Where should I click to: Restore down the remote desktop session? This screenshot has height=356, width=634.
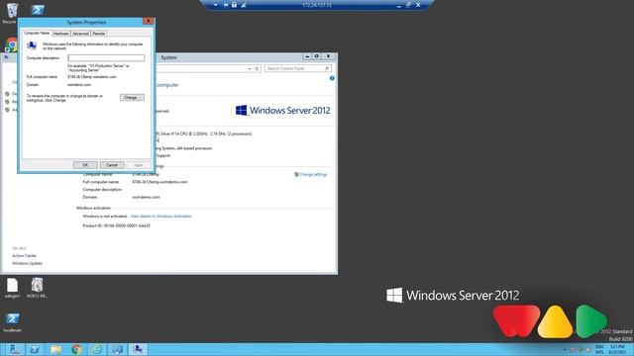click(408, 5)
